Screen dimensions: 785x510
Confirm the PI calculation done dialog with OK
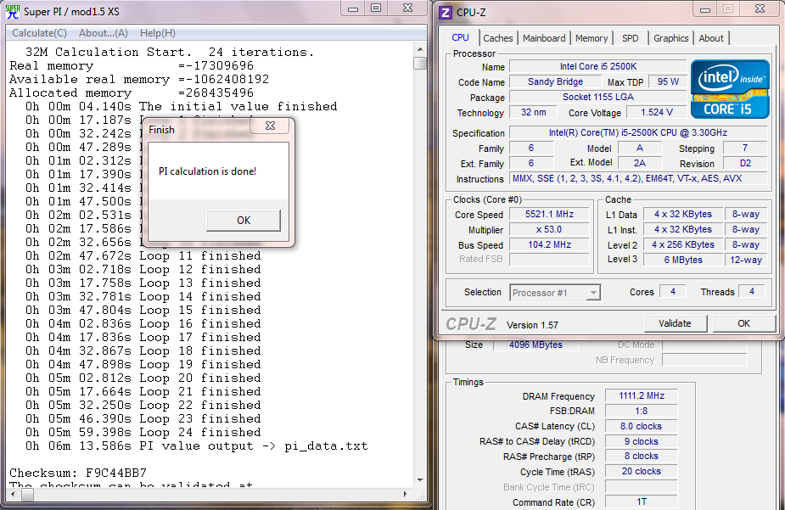coord(244,221)
